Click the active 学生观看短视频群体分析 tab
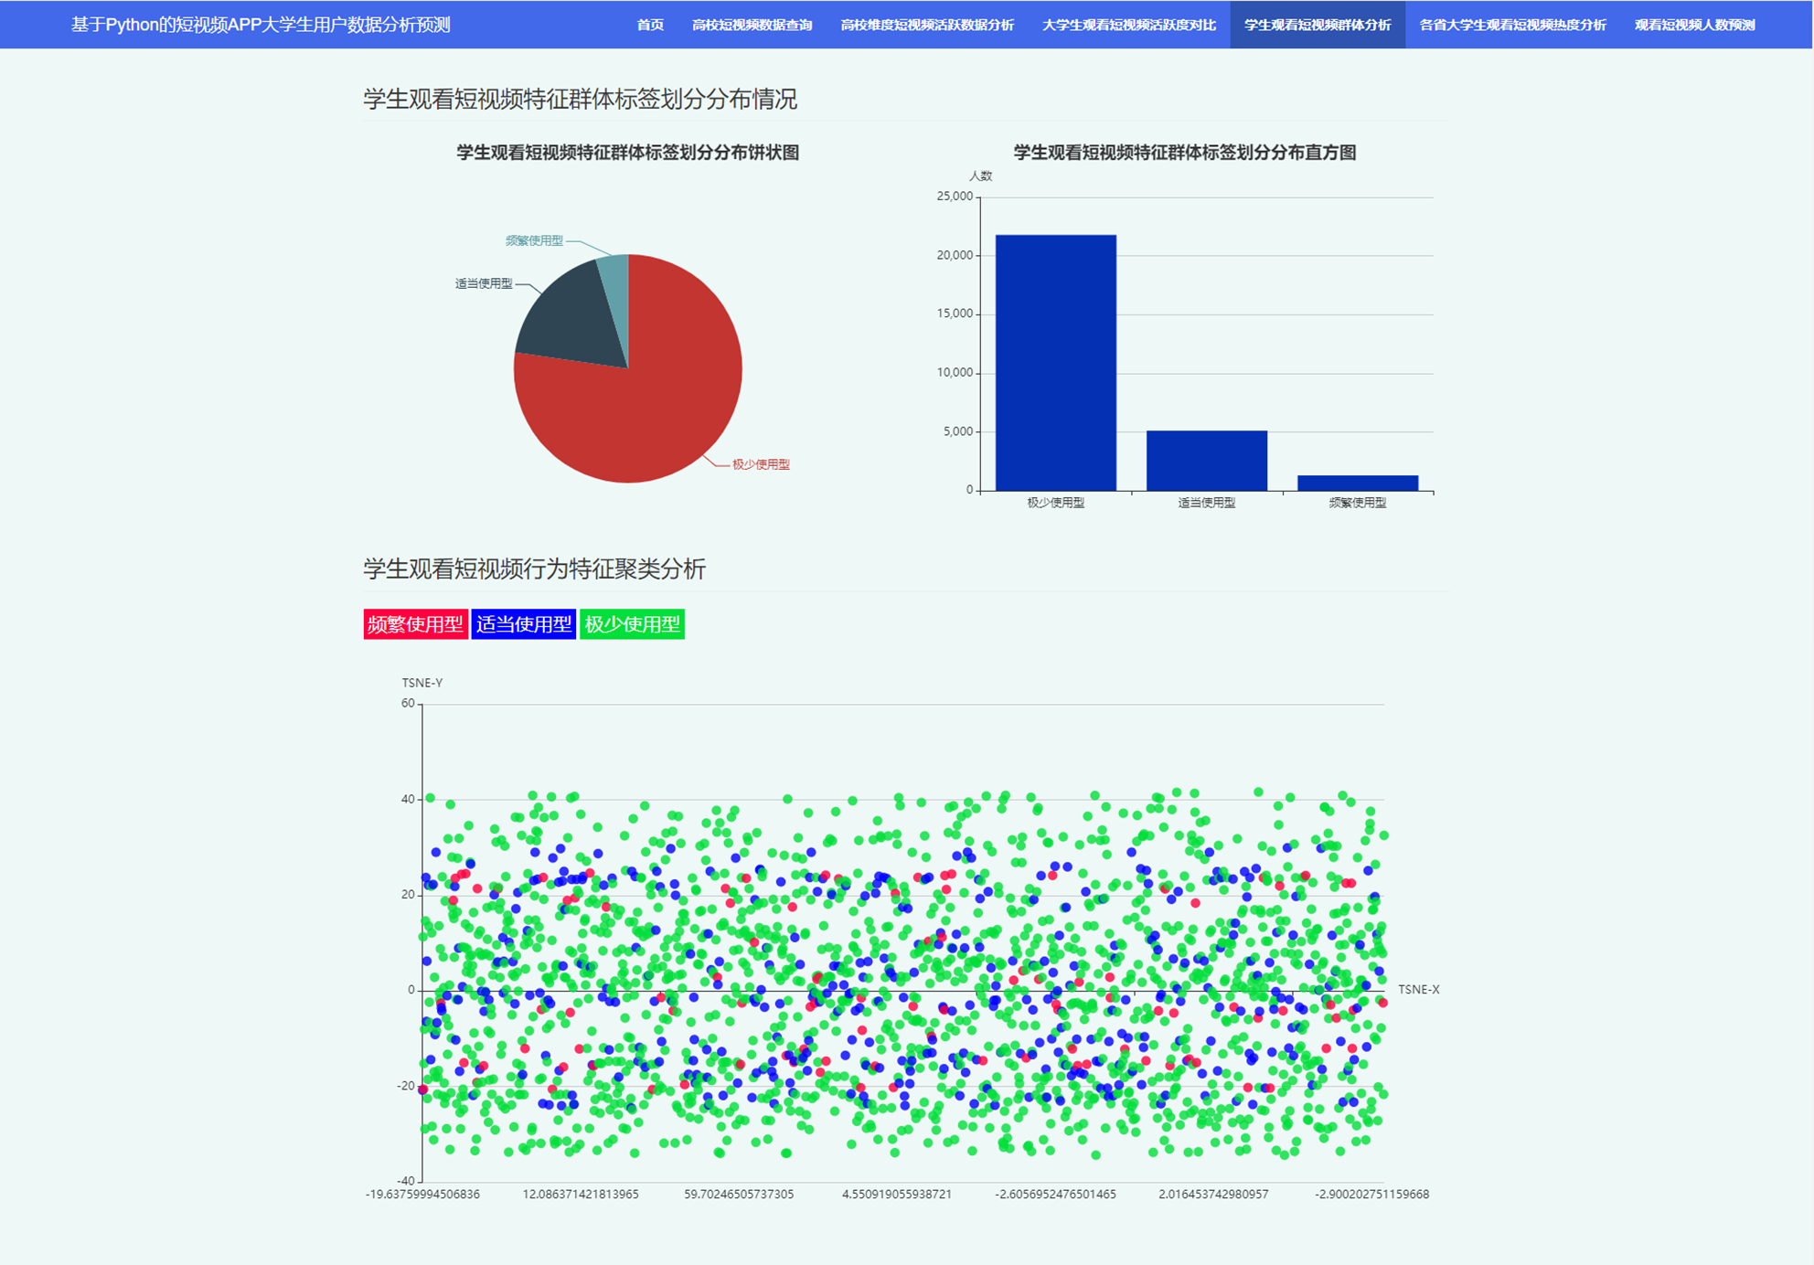 (x=1317, y=25)
